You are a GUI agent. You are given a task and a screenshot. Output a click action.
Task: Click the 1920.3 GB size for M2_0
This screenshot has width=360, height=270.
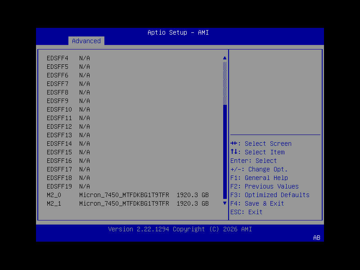tap(193, 195)
